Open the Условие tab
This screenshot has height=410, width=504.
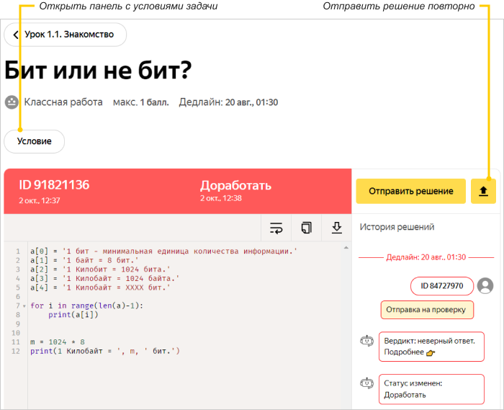coord(35,141)
